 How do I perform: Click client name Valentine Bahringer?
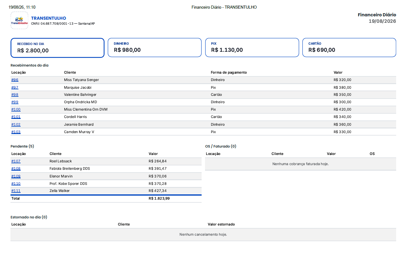point(81,95)
